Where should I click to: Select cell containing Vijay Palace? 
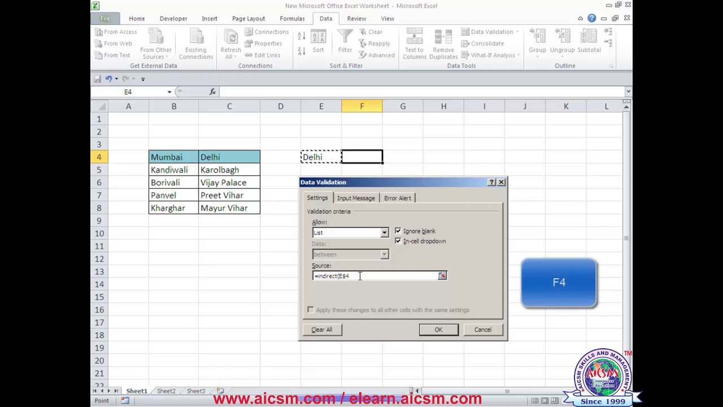tap(229, 183)
